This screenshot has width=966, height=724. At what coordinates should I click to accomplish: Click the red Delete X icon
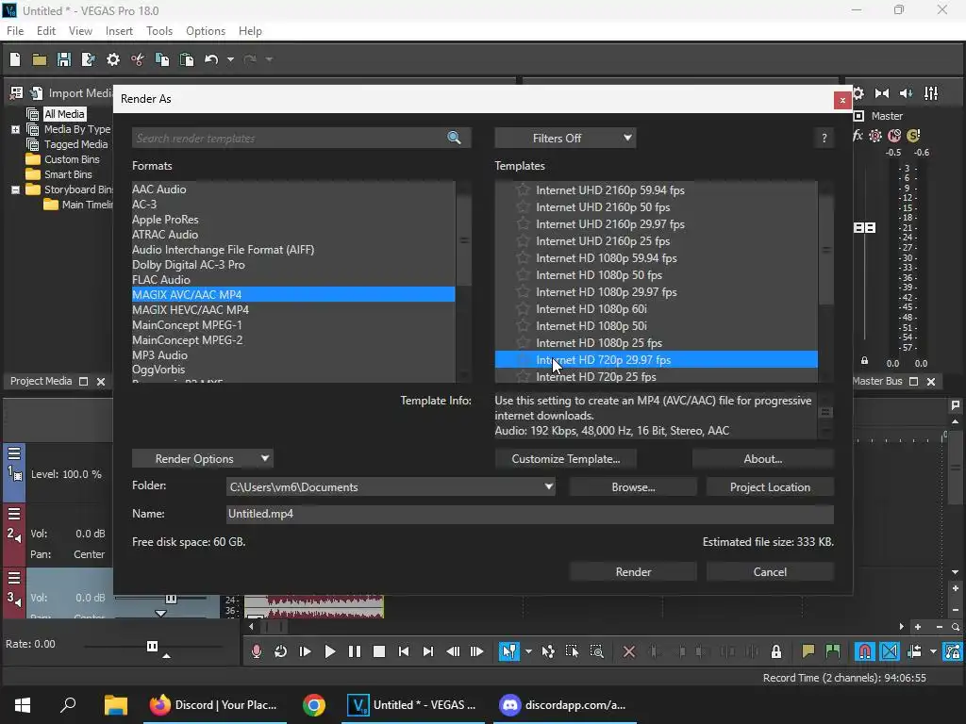629,651
